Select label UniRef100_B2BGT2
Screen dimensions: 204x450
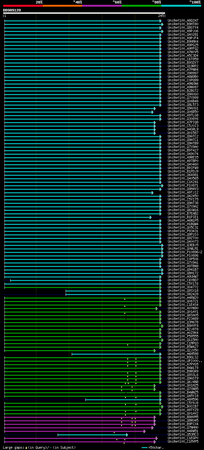point(183,91)
